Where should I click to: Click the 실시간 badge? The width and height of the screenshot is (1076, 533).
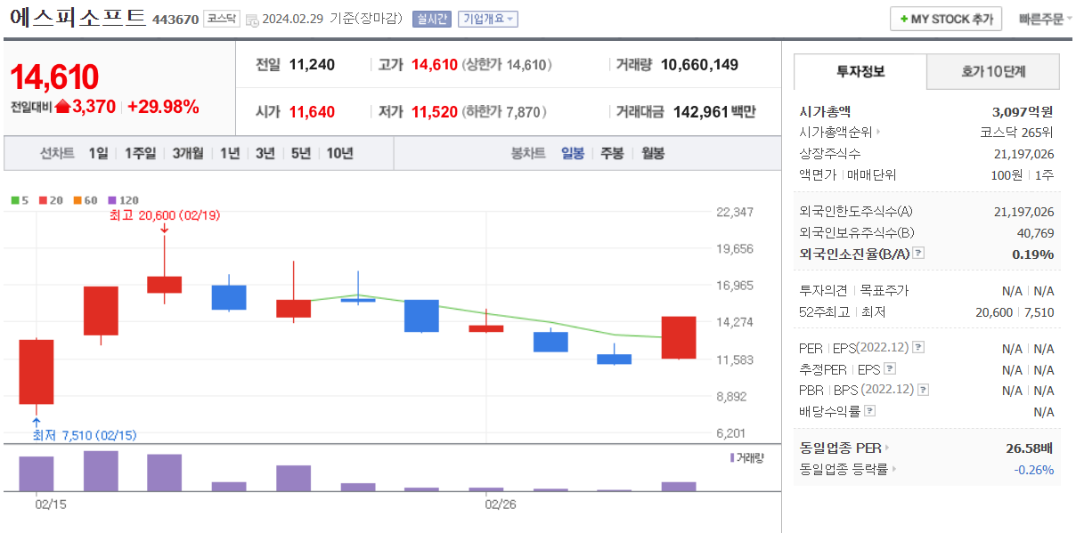[432, 19]
